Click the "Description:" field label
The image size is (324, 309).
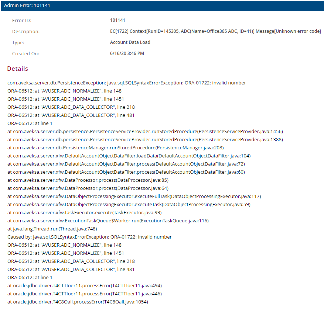(26, 31)
